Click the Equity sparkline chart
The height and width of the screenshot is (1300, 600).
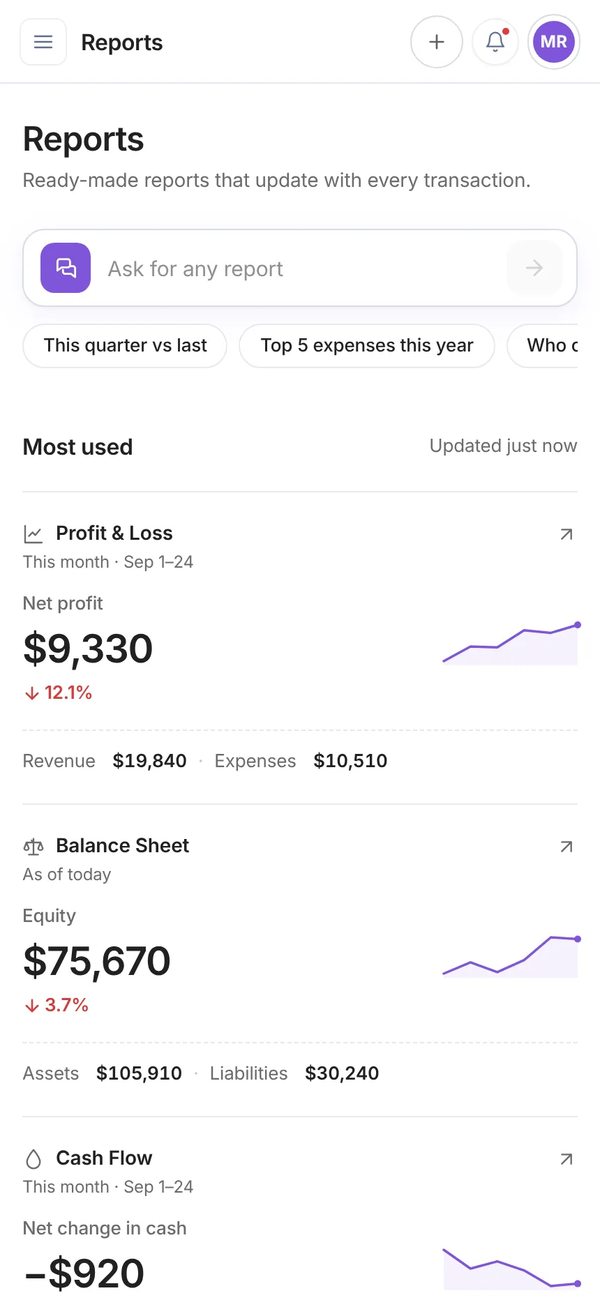point(510,956)
